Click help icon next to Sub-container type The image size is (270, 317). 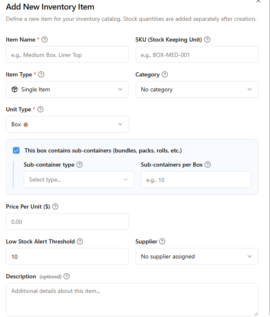(x=79, y=165)
